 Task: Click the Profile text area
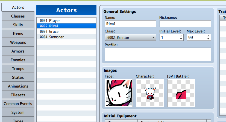(158, 54)
